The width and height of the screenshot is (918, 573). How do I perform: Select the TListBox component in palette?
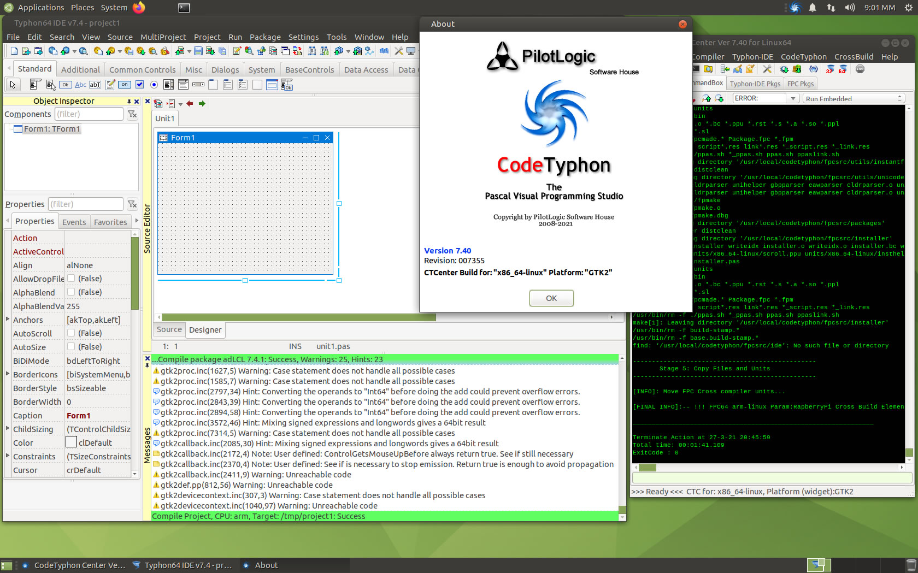169,85
